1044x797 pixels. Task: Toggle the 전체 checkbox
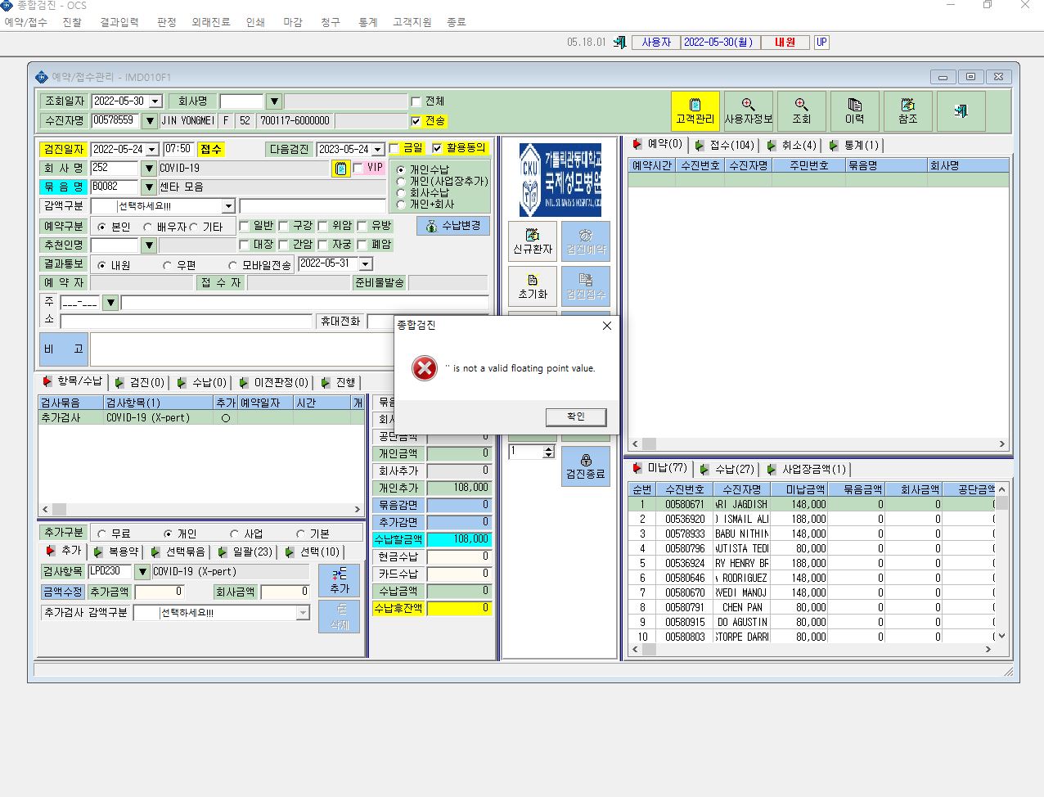coord(416,101)
